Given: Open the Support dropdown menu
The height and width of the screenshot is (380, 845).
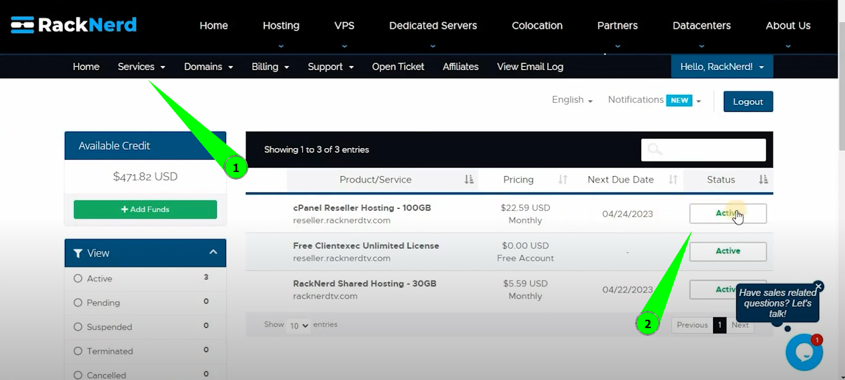Looking at the screenshot, I should click(x=331, y=67).
